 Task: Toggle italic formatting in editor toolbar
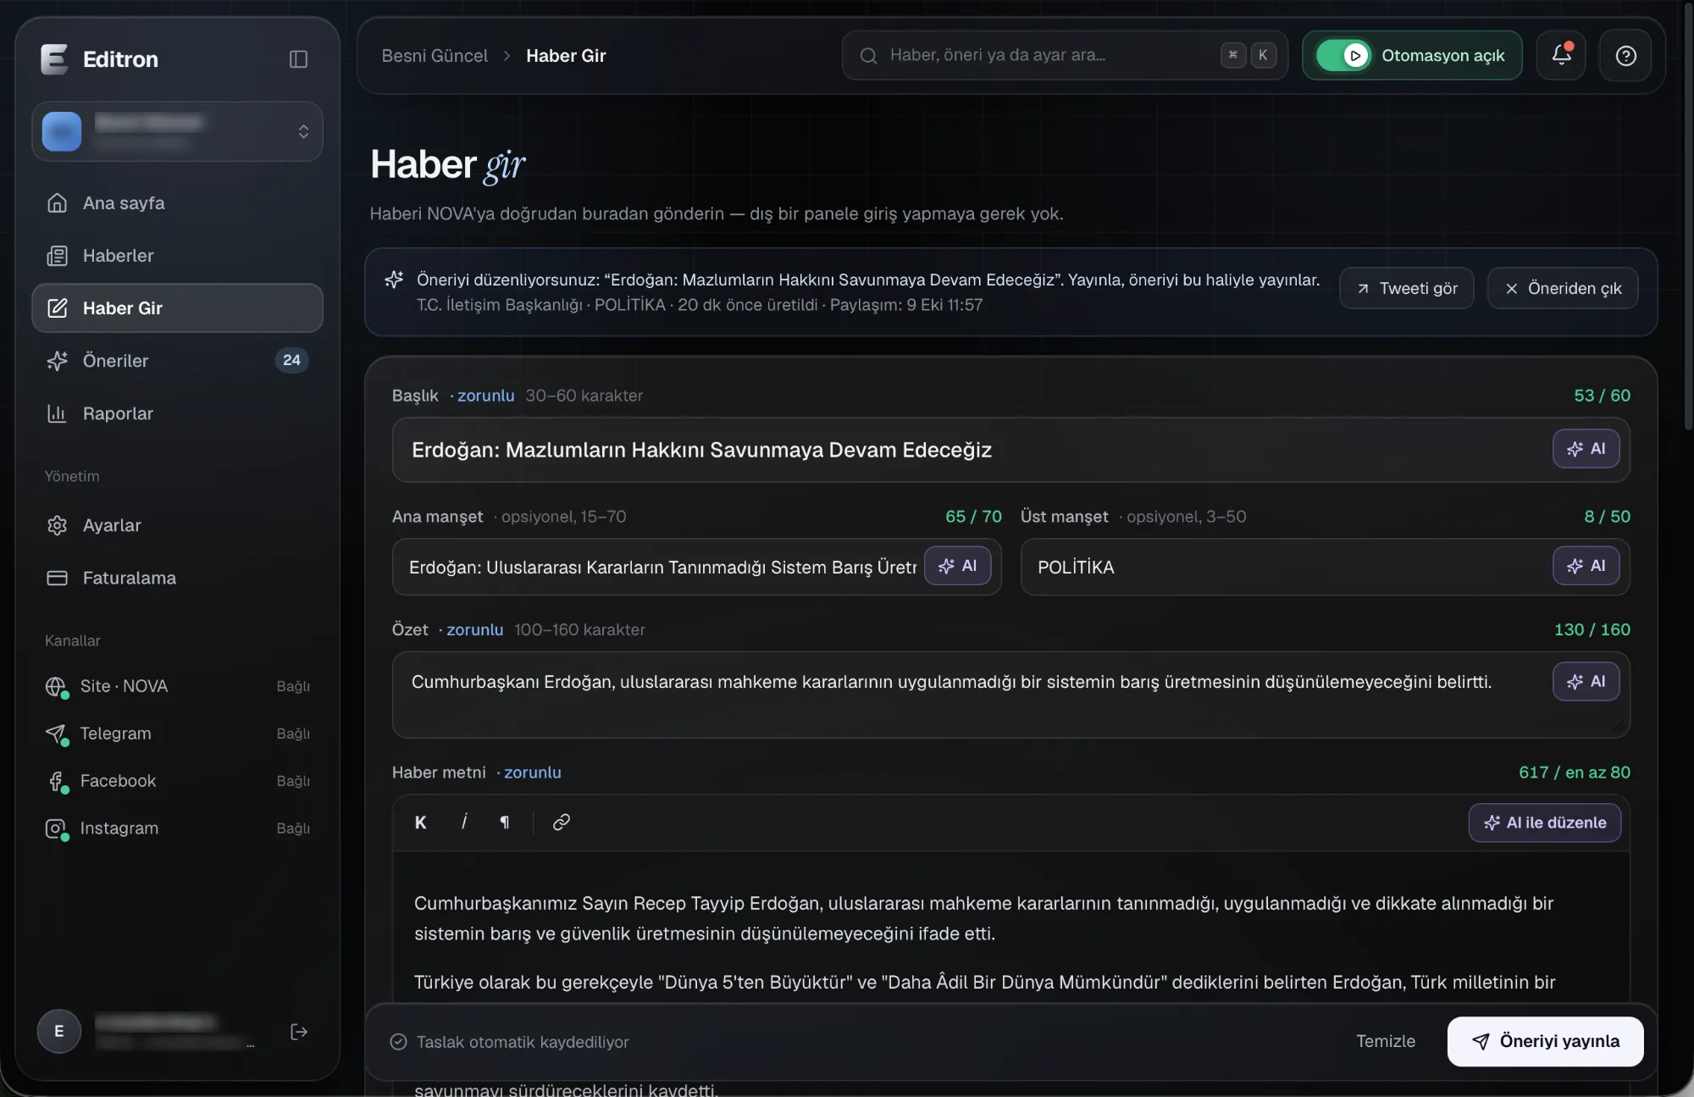pos(464,822)
